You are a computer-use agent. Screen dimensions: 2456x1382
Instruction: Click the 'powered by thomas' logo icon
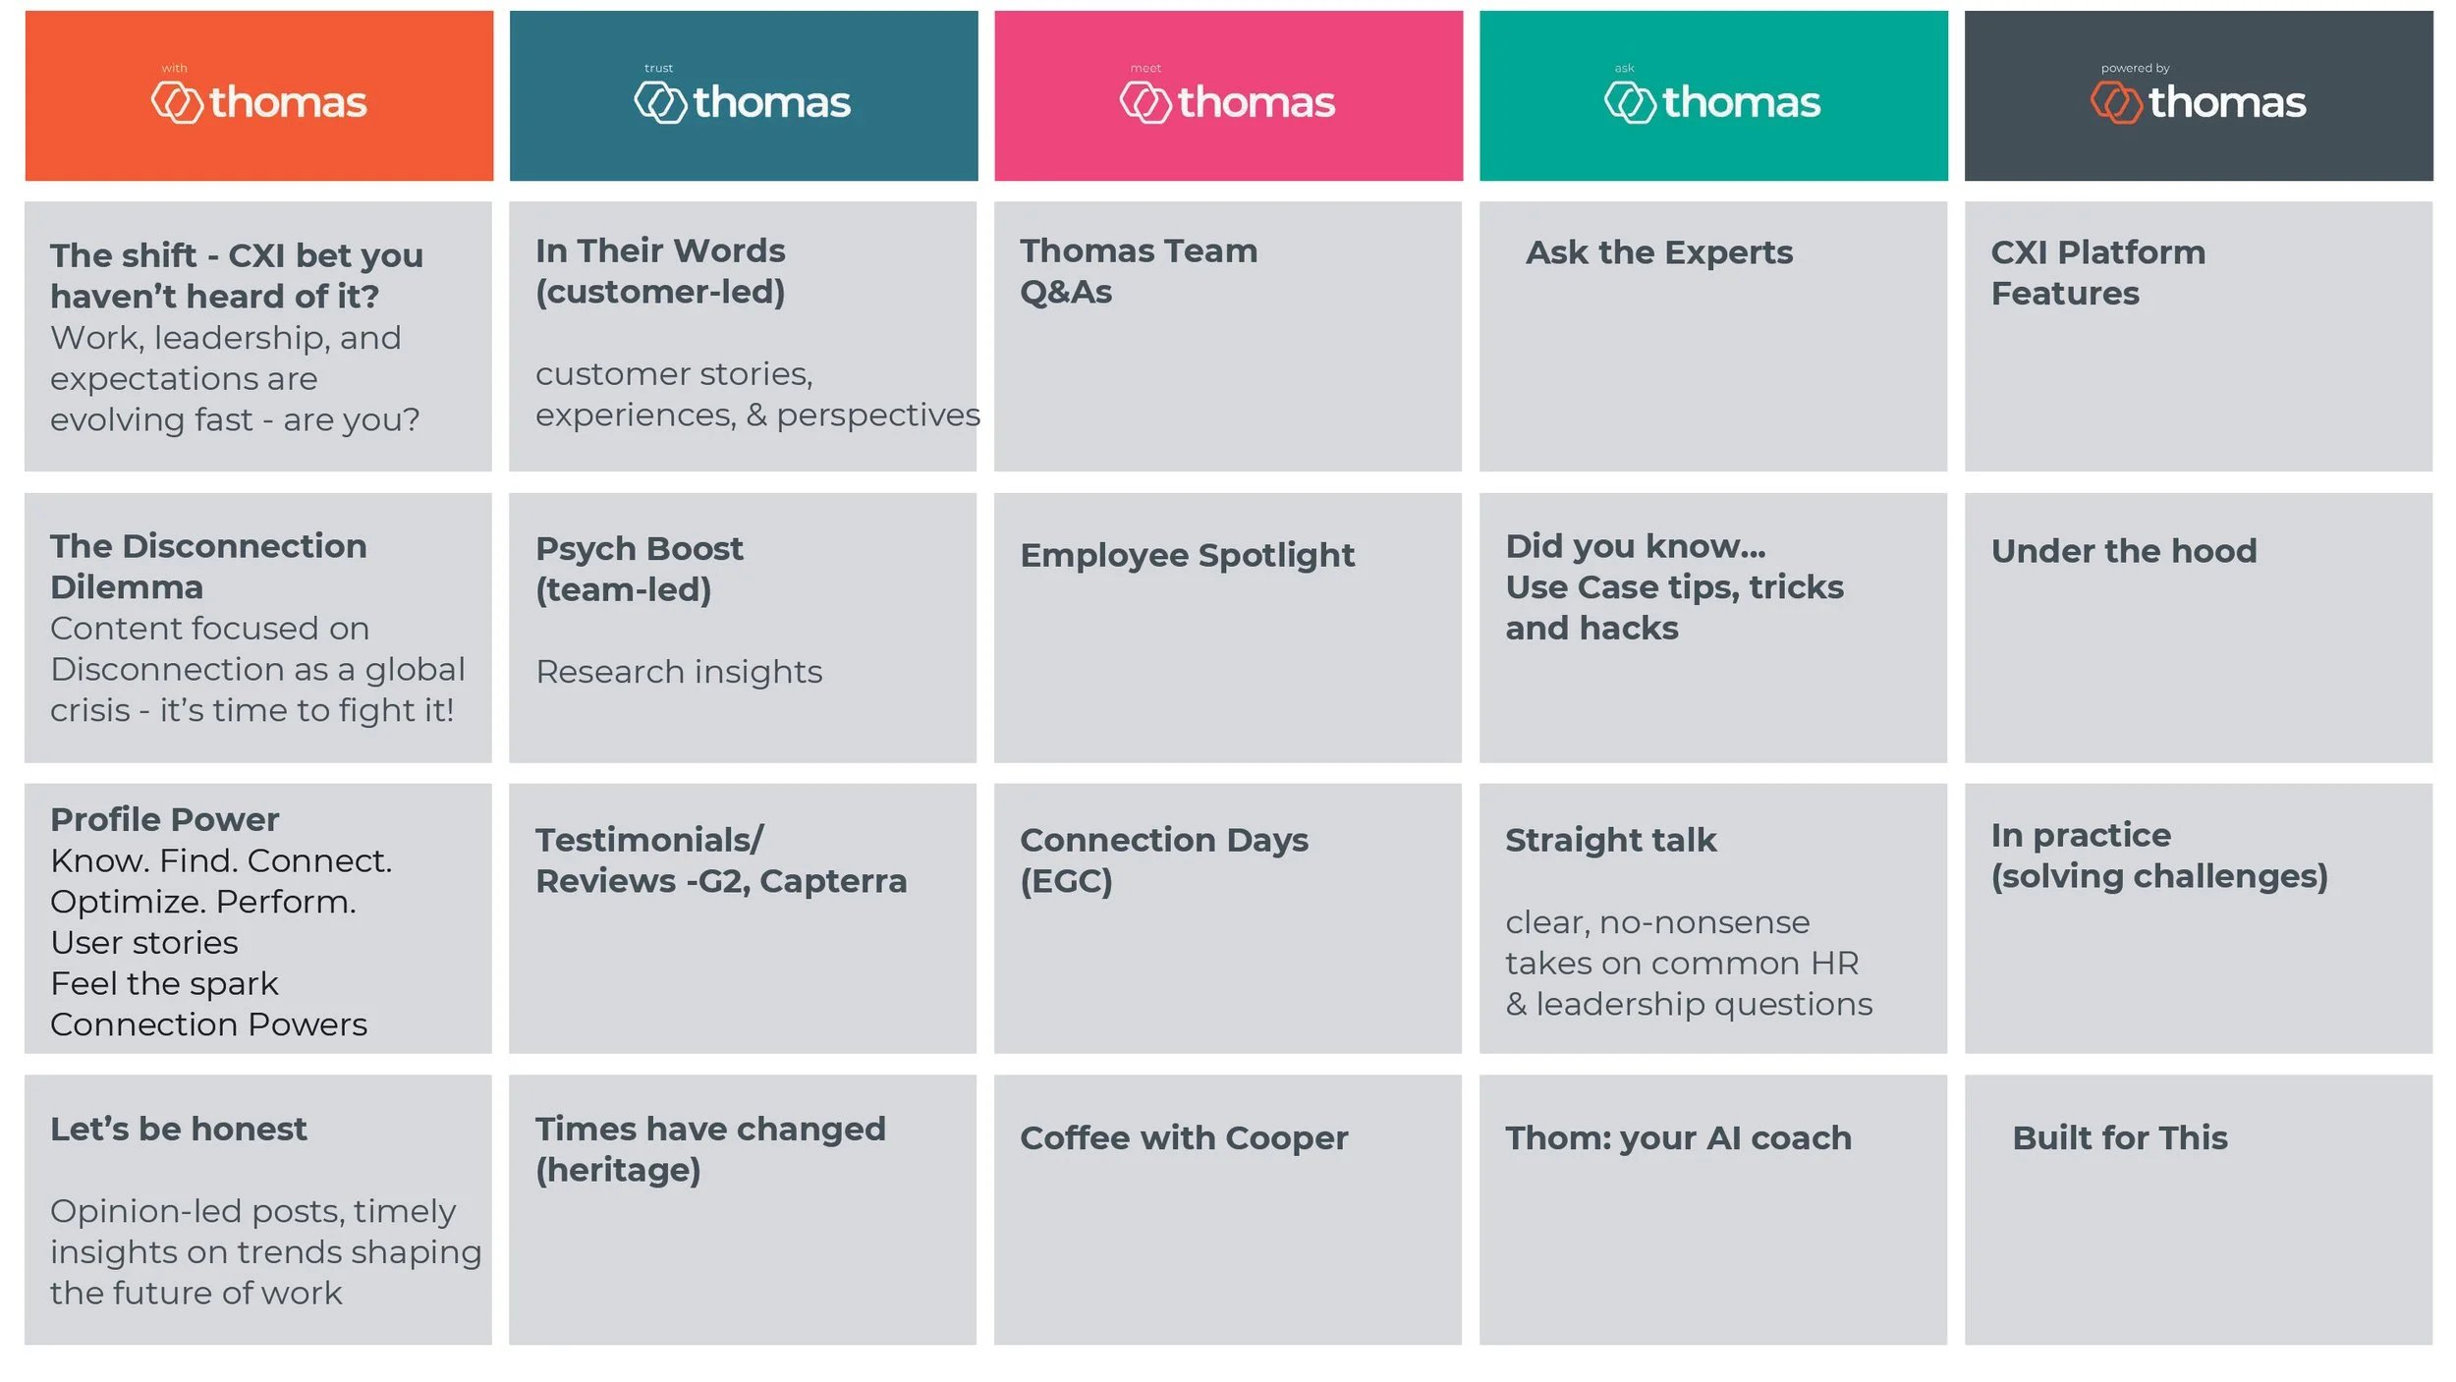(x=2116, y=102)
